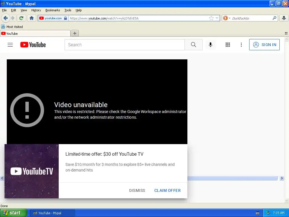This screenshot has width=289, height=217.
Task: Open the Tools menu
Action: point(68,10)
